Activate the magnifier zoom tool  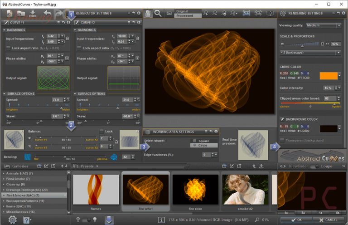tap(158, 14)
